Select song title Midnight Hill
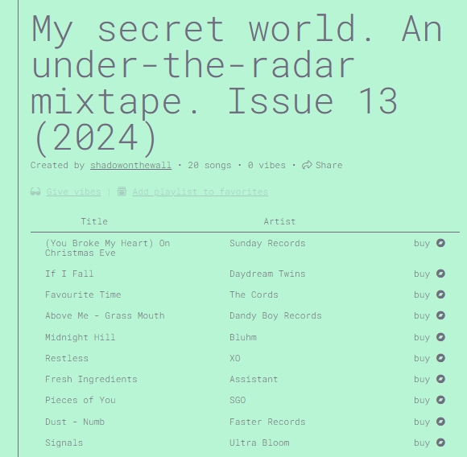Screen dimensions: 467x457 pos(81,337)
